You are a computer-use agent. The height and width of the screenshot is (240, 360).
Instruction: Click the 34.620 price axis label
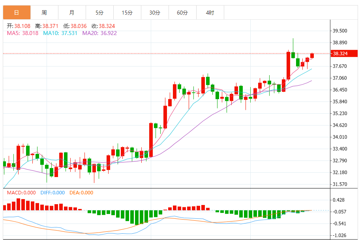[x=340, y=125]
